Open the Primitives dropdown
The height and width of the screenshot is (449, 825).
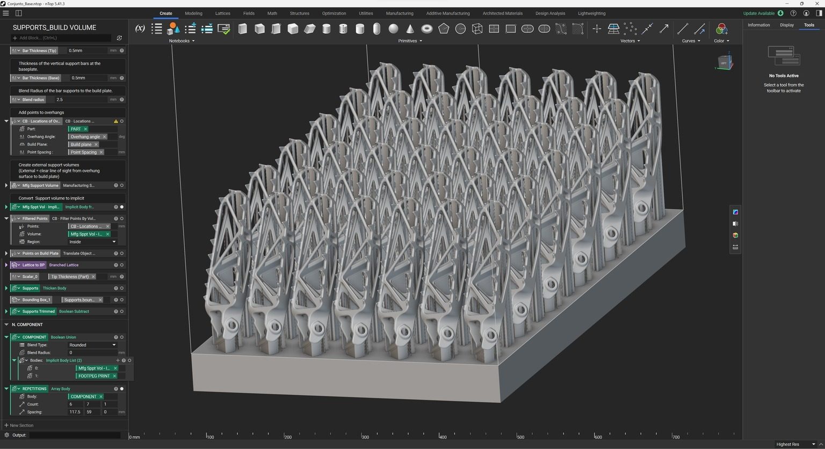tap(410, 41)
